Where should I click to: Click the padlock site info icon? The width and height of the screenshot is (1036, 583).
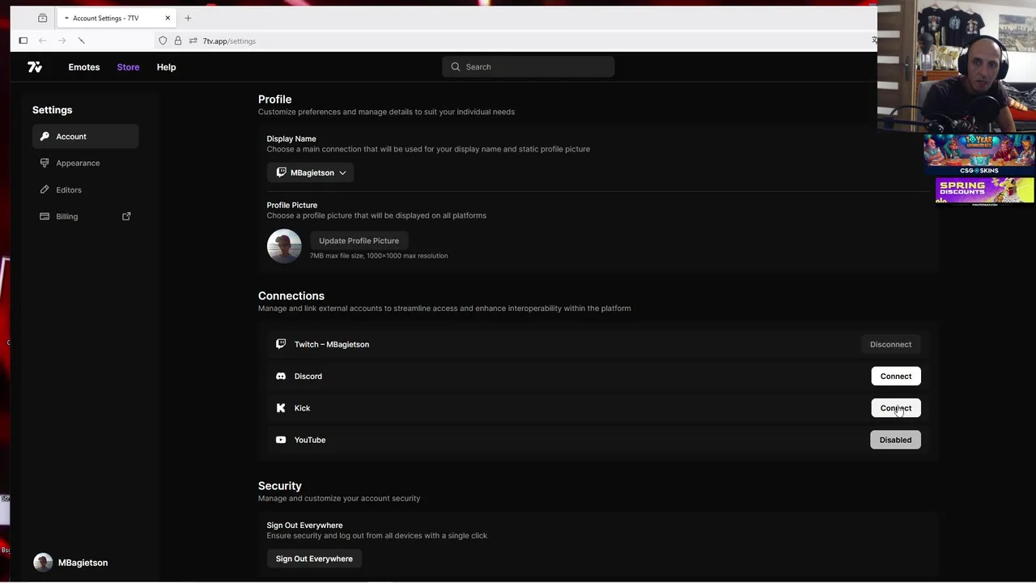tap(178, 40)
